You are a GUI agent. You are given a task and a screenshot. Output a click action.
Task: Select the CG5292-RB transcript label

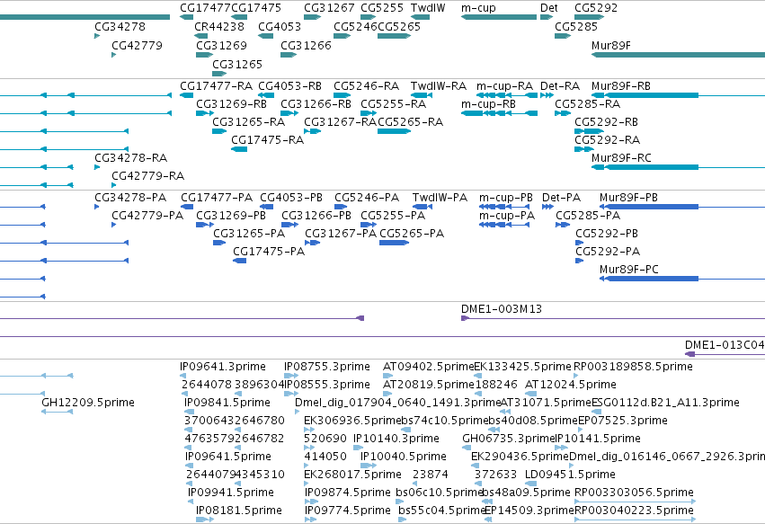pos(607,121)
